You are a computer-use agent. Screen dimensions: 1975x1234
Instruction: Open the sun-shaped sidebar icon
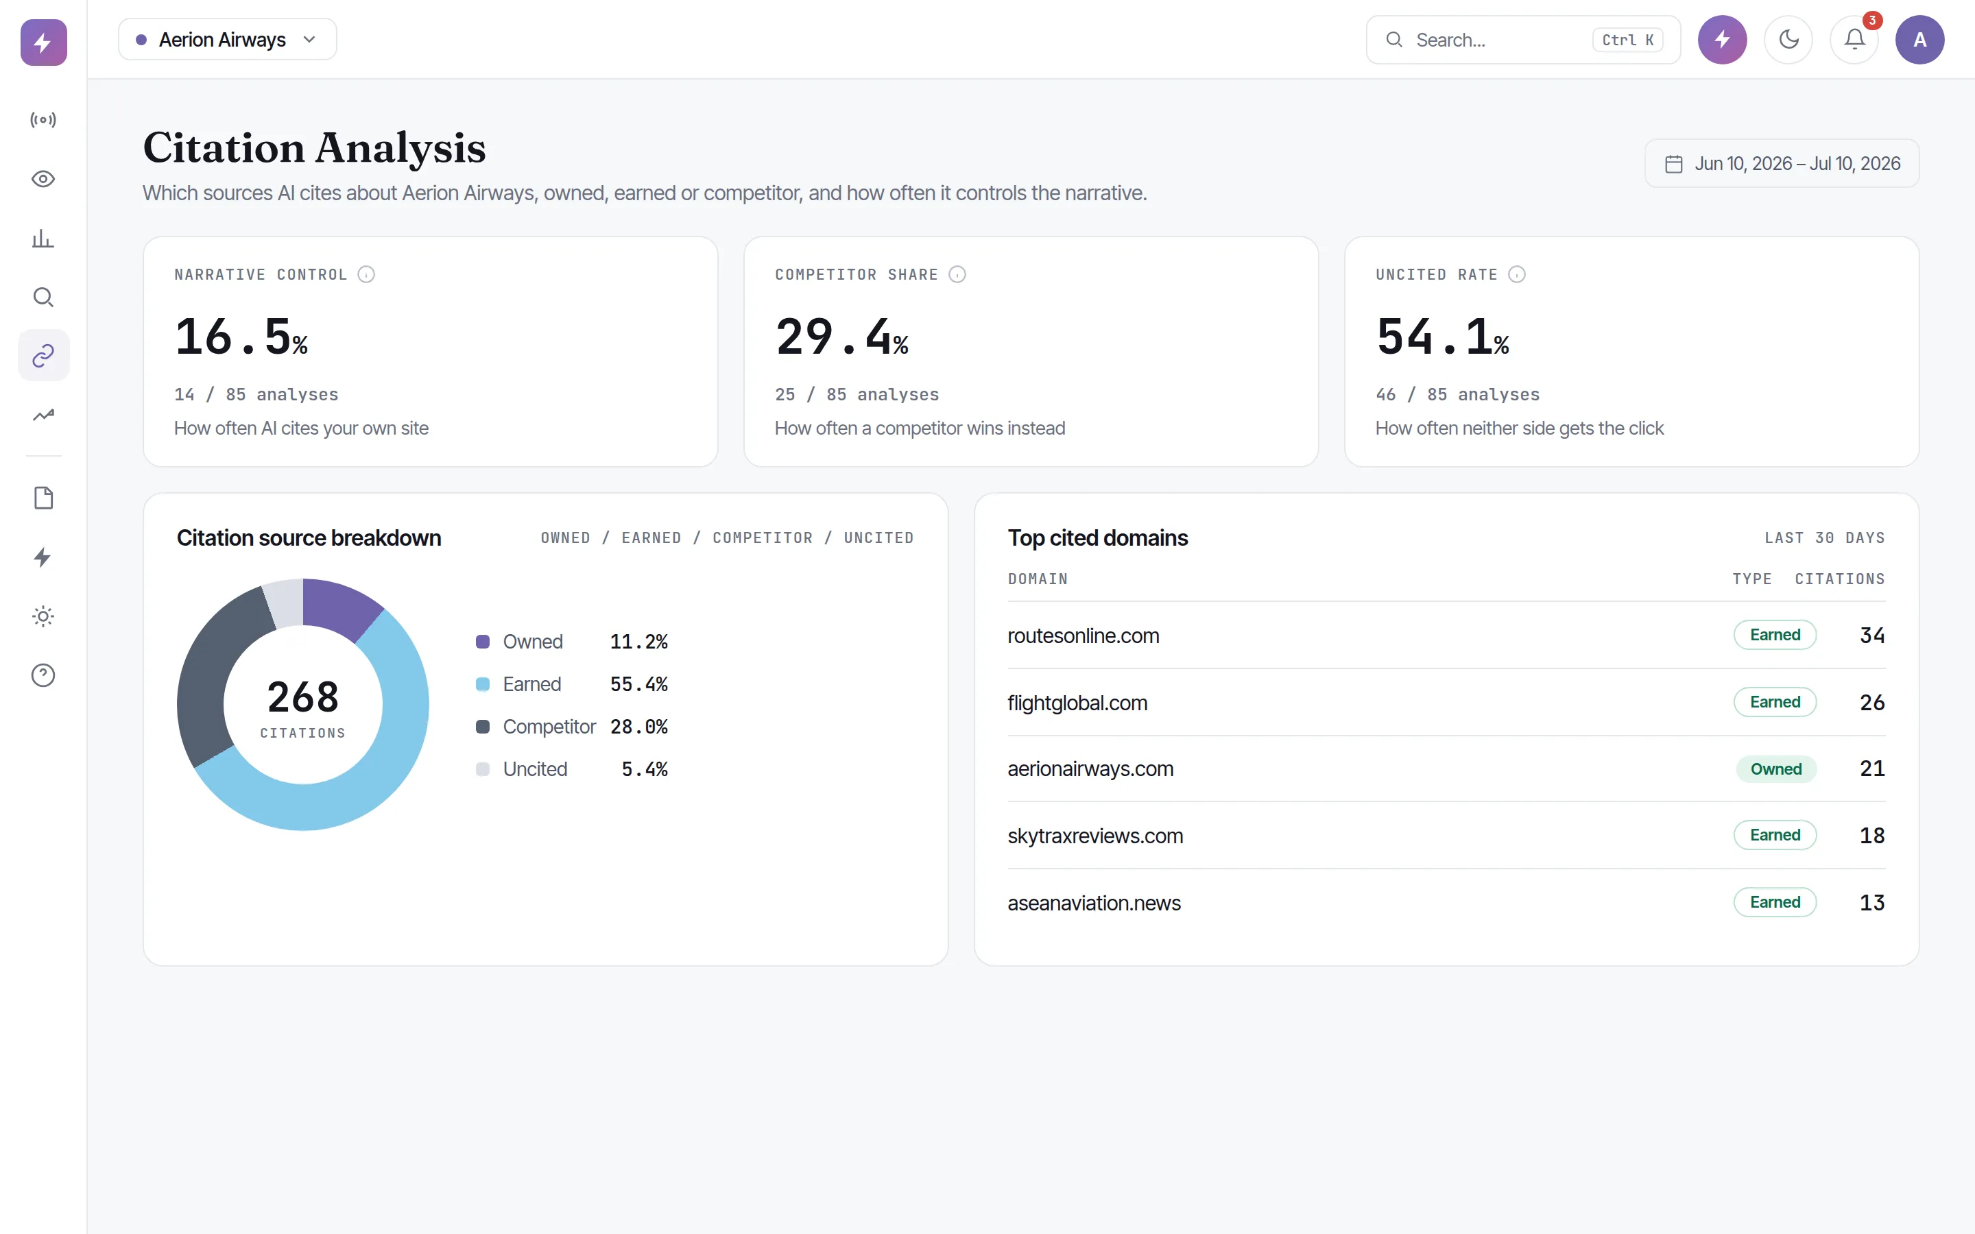43,616
